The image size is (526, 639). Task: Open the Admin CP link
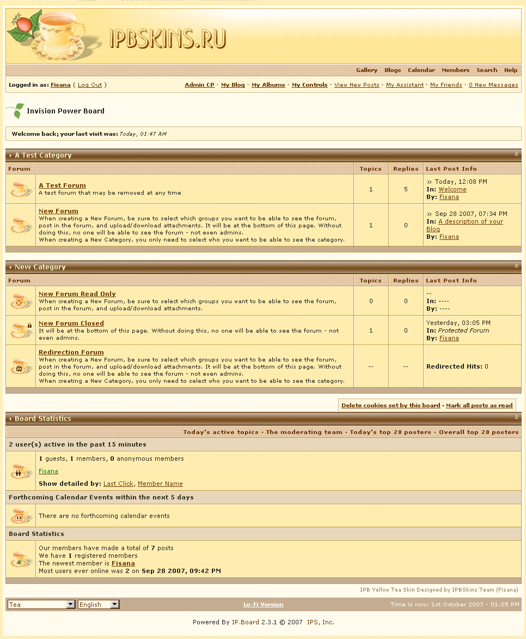click(x=199, y=85)
